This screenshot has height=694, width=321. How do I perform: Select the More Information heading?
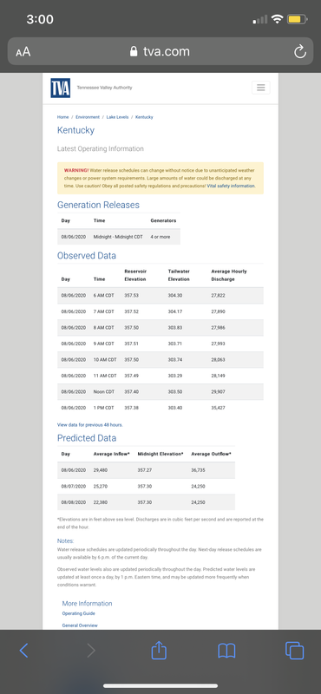coord(88,603)
